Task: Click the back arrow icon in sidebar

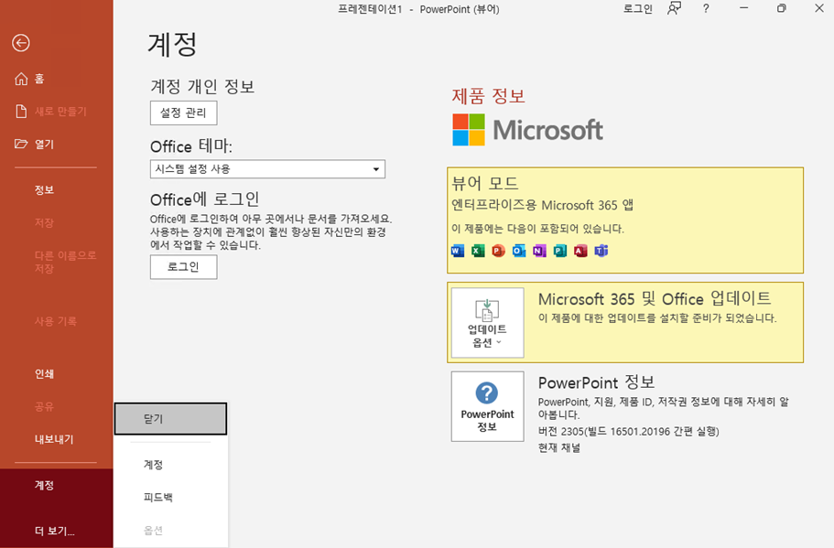Action: tap(21, 42)
